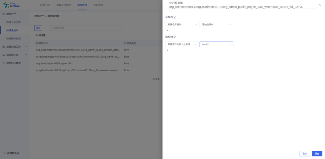Click the 取消 button
The width and height of the screenshot is (325, 159).
point(305,154)
